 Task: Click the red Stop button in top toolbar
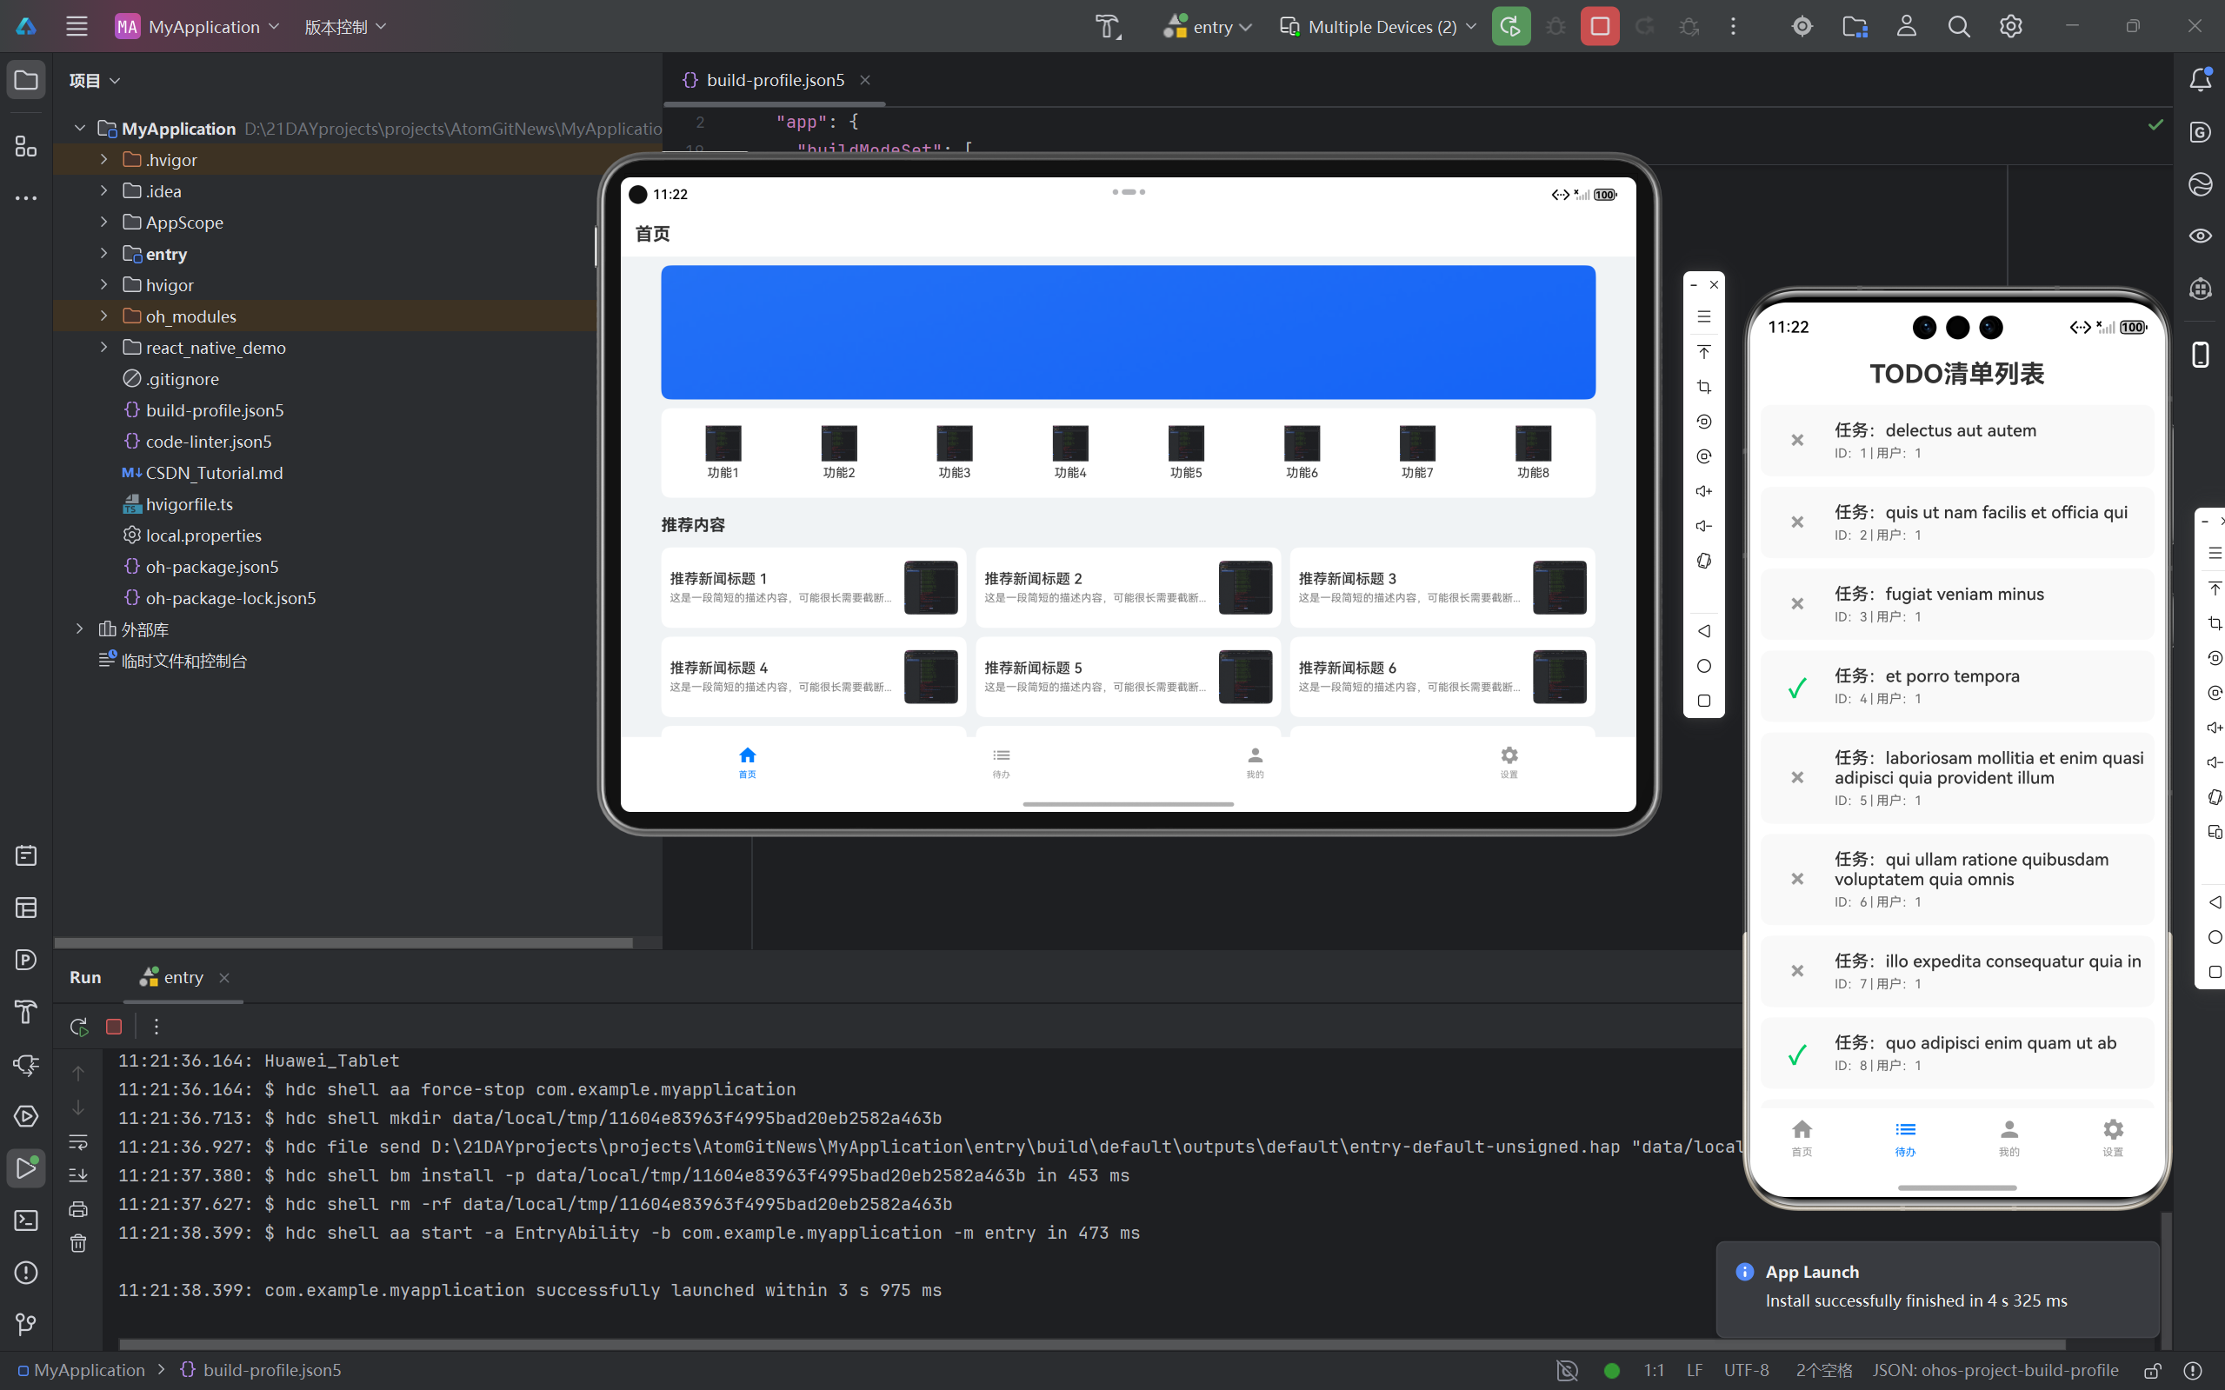point(1600,27)
